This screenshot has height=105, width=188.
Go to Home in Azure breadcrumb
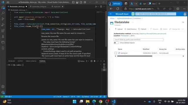(112, 18)
